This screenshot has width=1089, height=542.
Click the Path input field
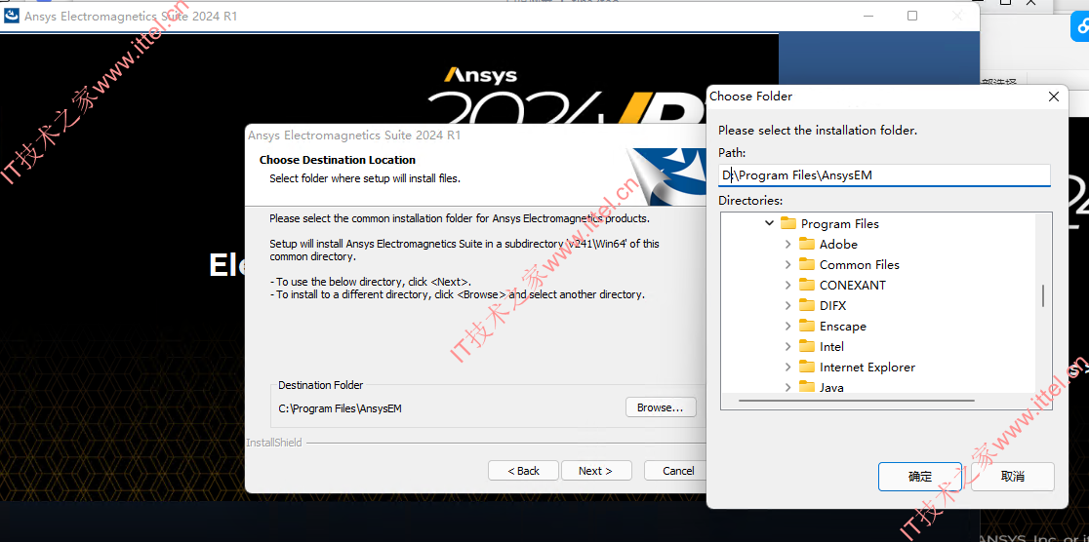pos(884,175)
